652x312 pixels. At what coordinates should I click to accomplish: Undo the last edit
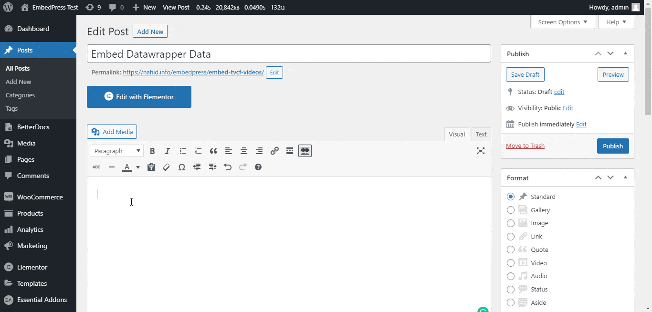click(228, 167)
